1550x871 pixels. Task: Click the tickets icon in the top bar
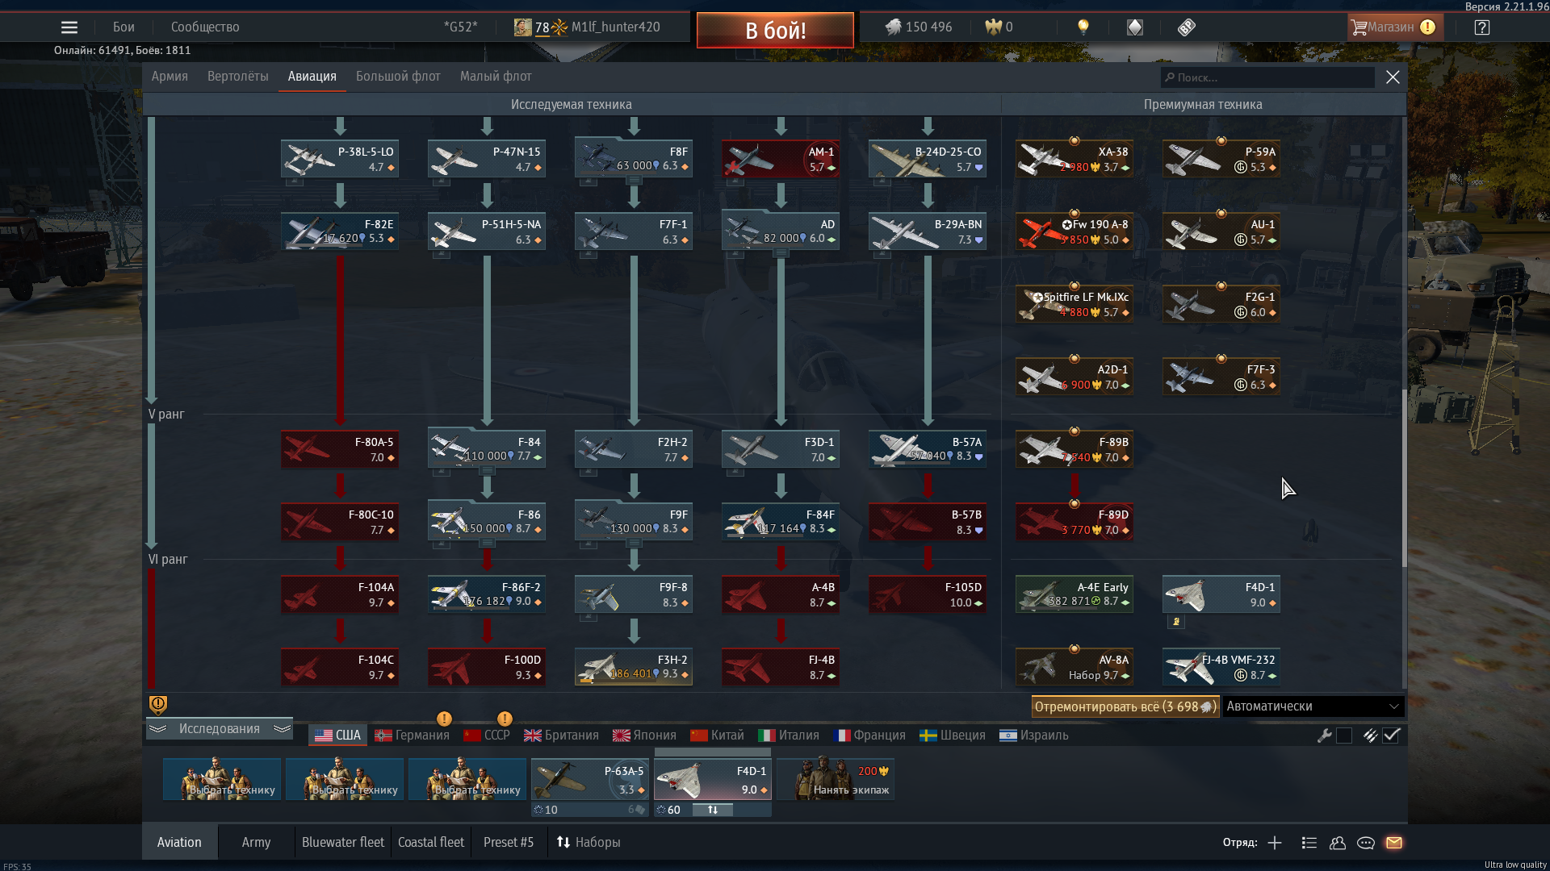(1186, 27)
